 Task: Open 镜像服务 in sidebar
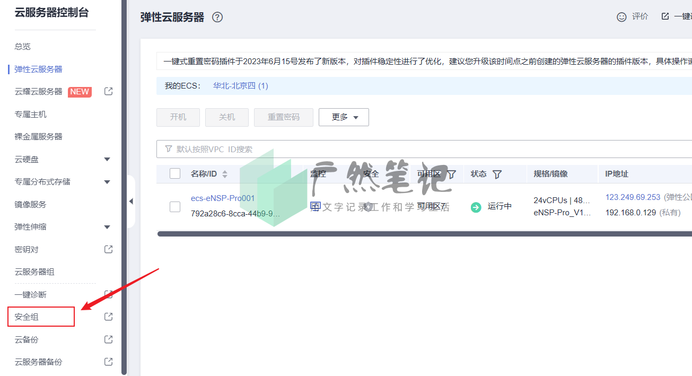pyautogui.click(x=30, y=204)
